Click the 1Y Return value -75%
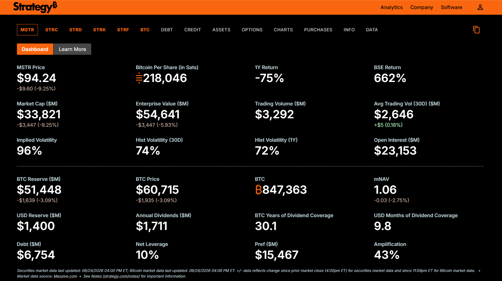Viewport: 502px width, 281px height. pyautogui.click(x=269, y=78)
